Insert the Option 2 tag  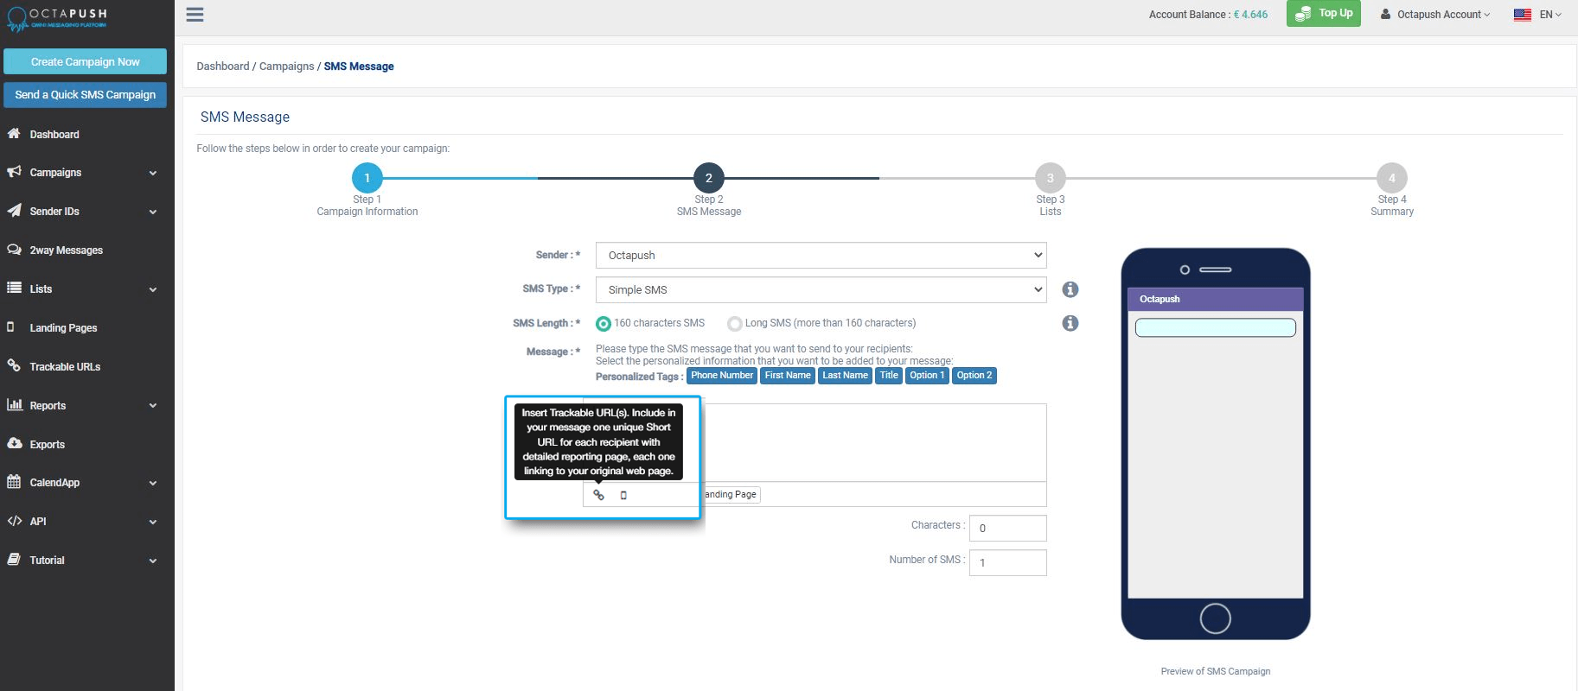pyautogui.click(x=974, y=376)
